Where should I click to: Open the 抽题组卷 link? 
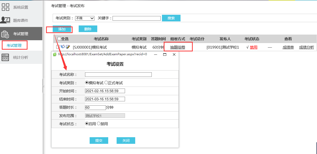coord(178,47)
